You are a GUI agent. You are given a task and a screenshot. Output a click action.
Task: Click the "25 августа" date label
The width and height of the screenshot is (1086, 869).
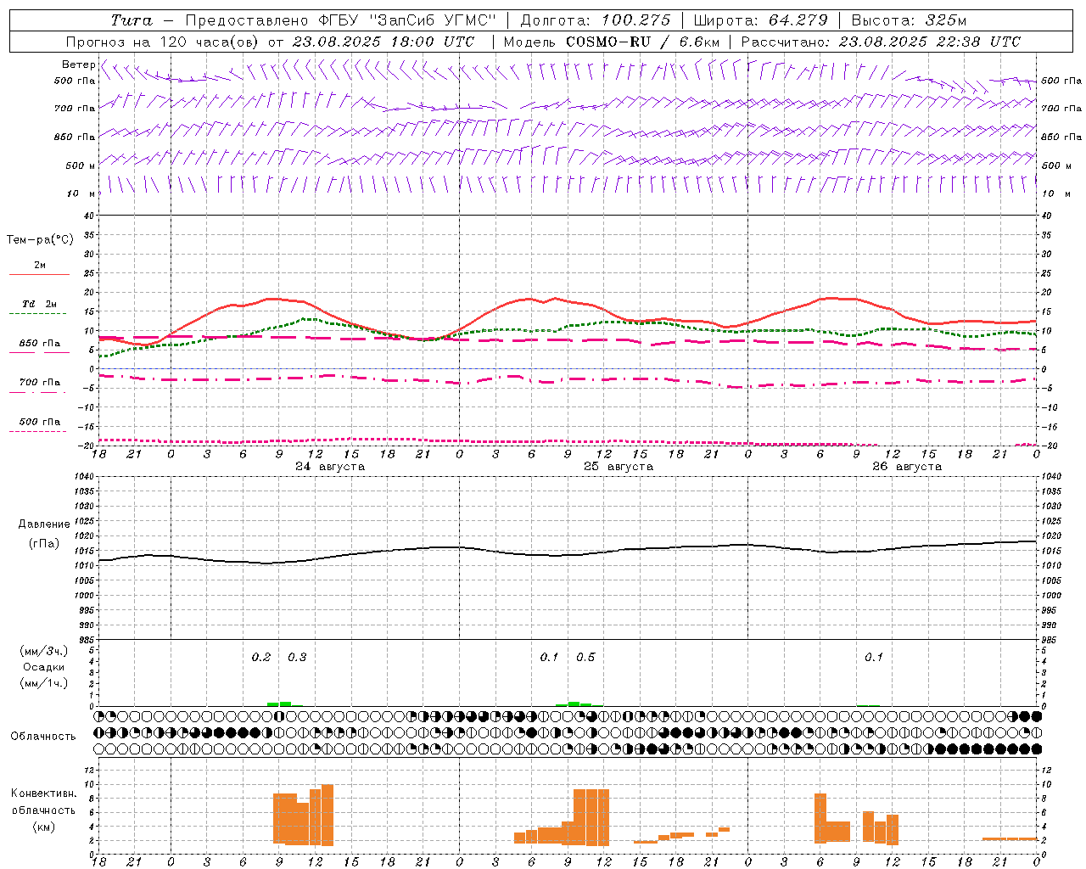[619, 467]
